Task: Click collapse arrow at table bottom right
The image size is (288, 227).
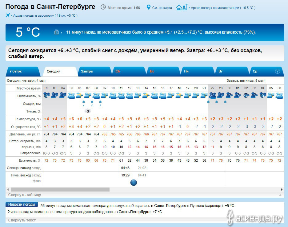Action: tap(280, 195)
